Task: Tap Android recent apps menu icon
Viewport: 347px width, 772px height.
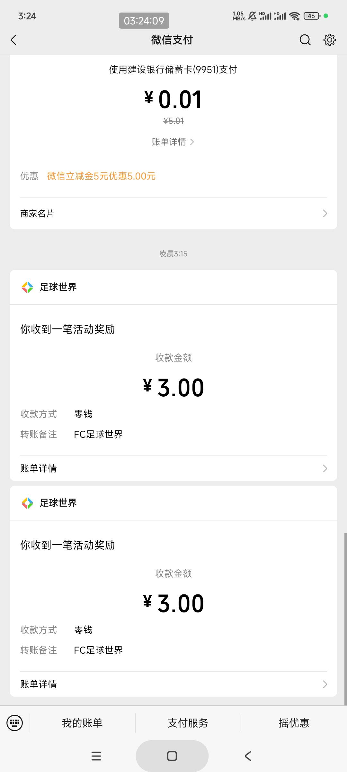Action: coord(96,756)
